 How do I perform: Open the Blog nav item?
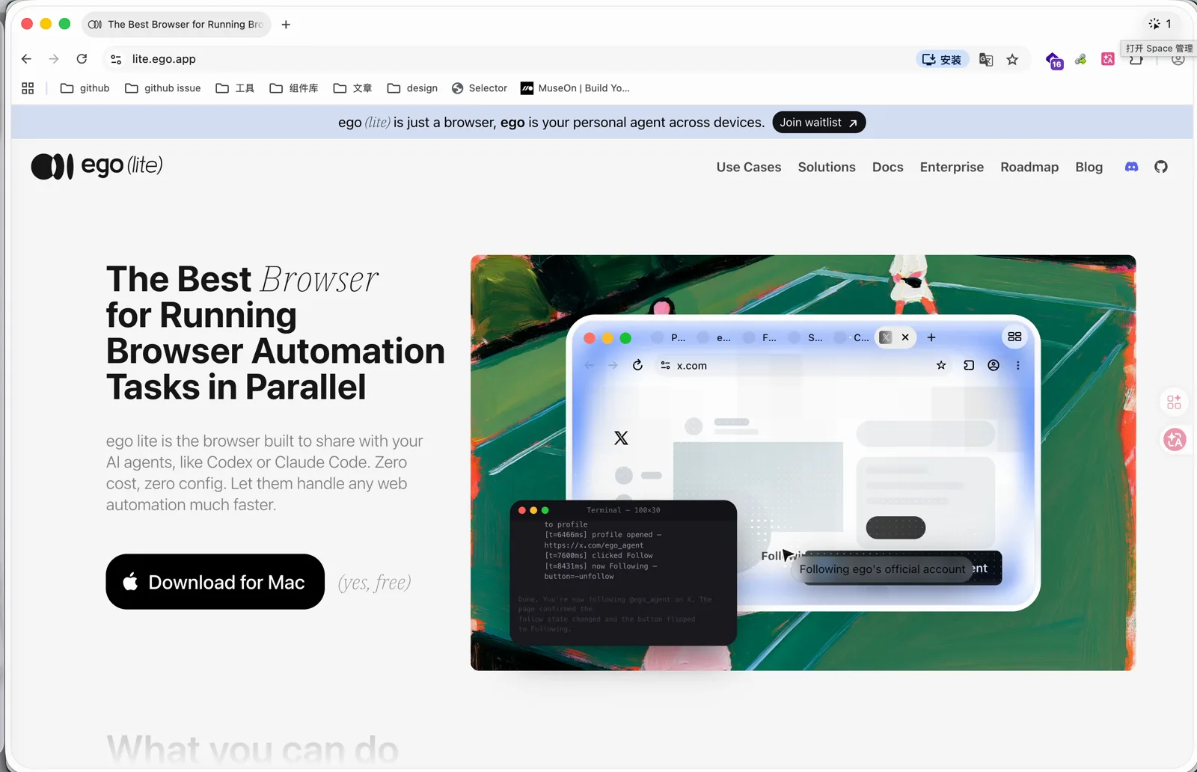(1089, 168)
